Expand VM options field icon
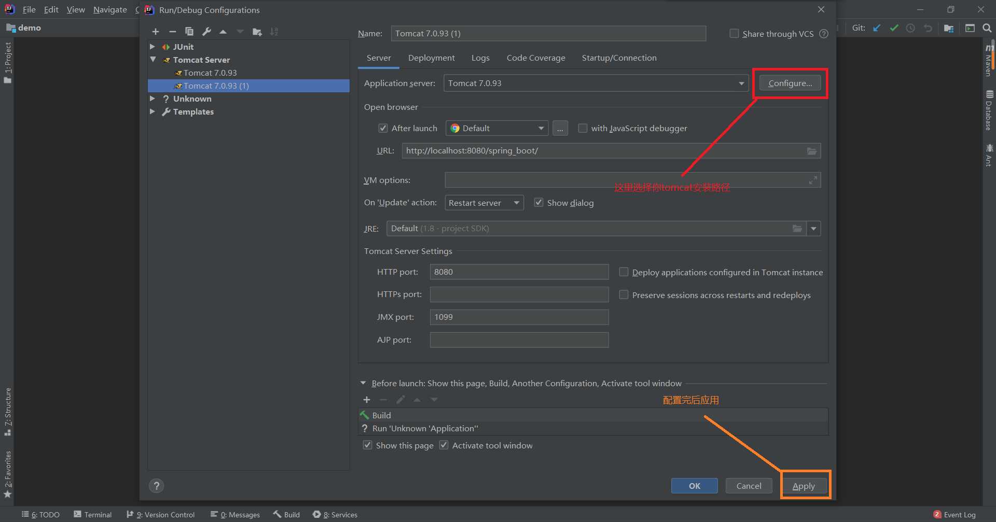This screenshot has width=996, height=522. click(813, 180)
